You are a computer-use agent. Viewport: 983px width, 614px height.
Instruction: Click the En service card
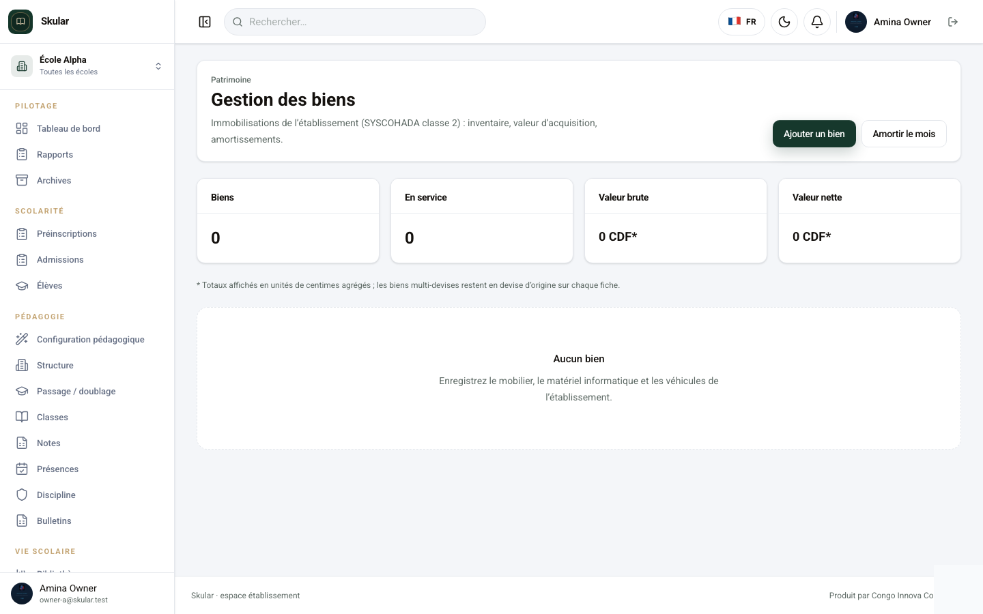click(x=482, y=220)
